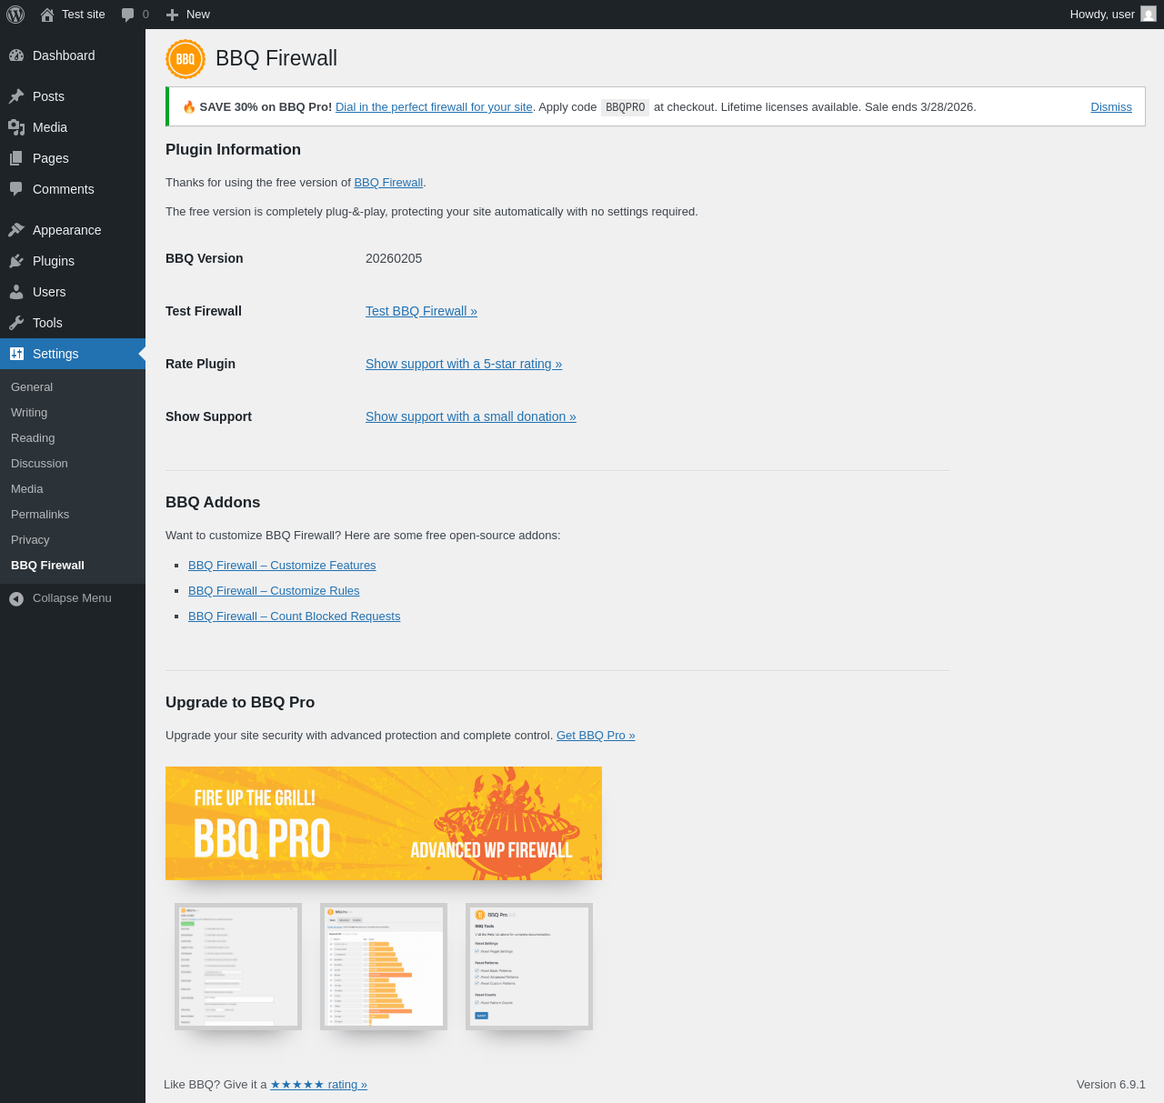This screenshot has height=1103, width=1164.
Task: Open BBQ Firewall – Count Blocked Requests addon
Action: [294, 617]
